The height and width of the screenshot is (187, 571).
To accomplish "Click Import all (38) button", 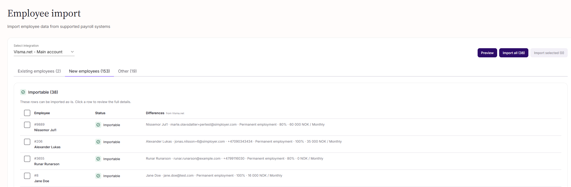I will click(x=514, y=53).
